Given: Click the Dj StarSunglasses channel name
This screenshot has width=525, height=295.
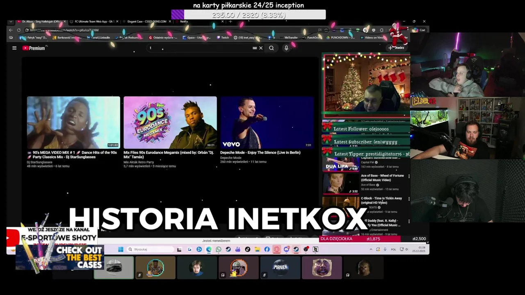Looking at the screenshot, I should (x=39, y=162).
